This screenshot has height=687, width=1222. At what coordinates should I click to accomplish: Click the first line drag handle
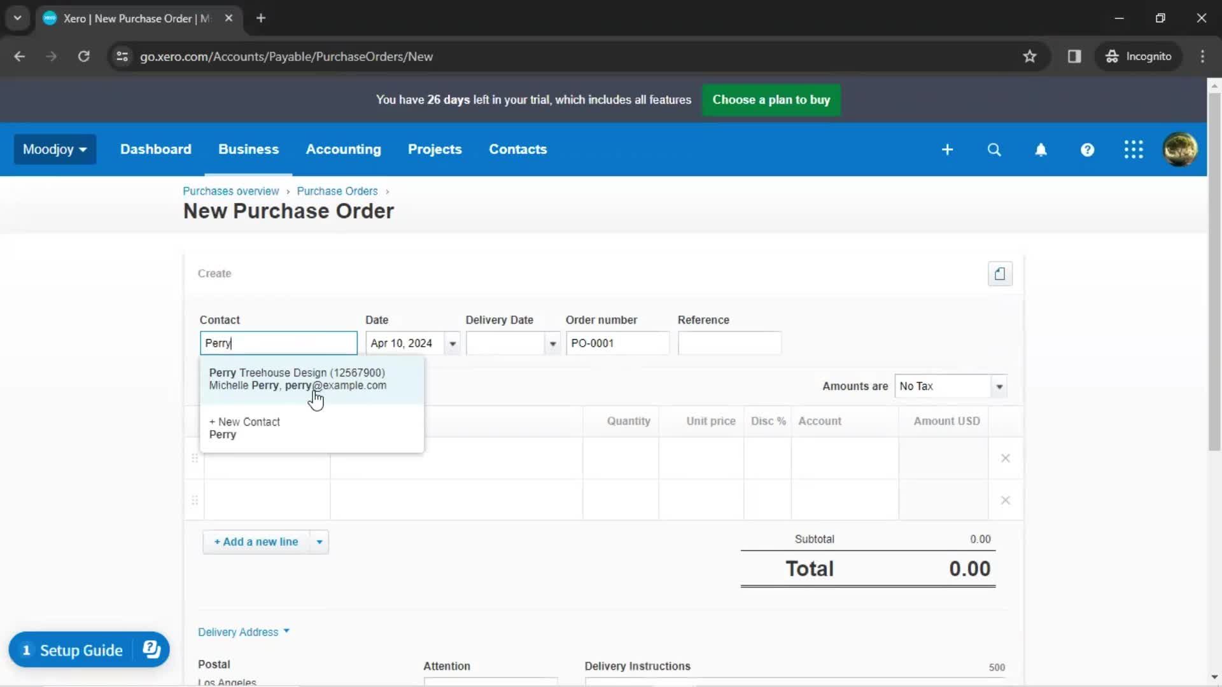(x=195, y=458)
